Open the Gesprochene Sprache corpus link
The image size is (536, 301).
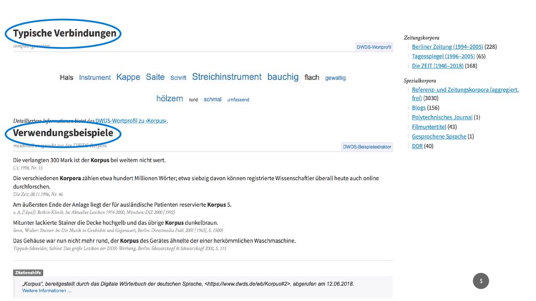(x=439, y=136)
